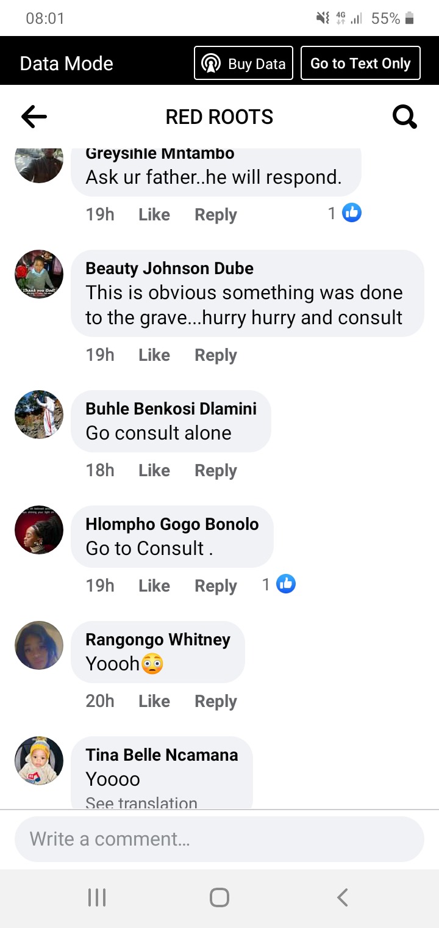Open Rangongo Whitney's profile picture

point(39,645)
